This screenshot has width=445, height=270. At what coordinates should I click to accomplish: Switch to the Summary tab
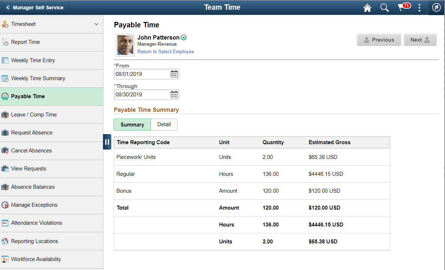point(132,124)
